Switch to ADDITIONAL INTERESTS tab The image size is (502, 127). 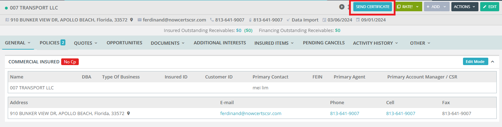pyautogui.click(x=220, y=43)
